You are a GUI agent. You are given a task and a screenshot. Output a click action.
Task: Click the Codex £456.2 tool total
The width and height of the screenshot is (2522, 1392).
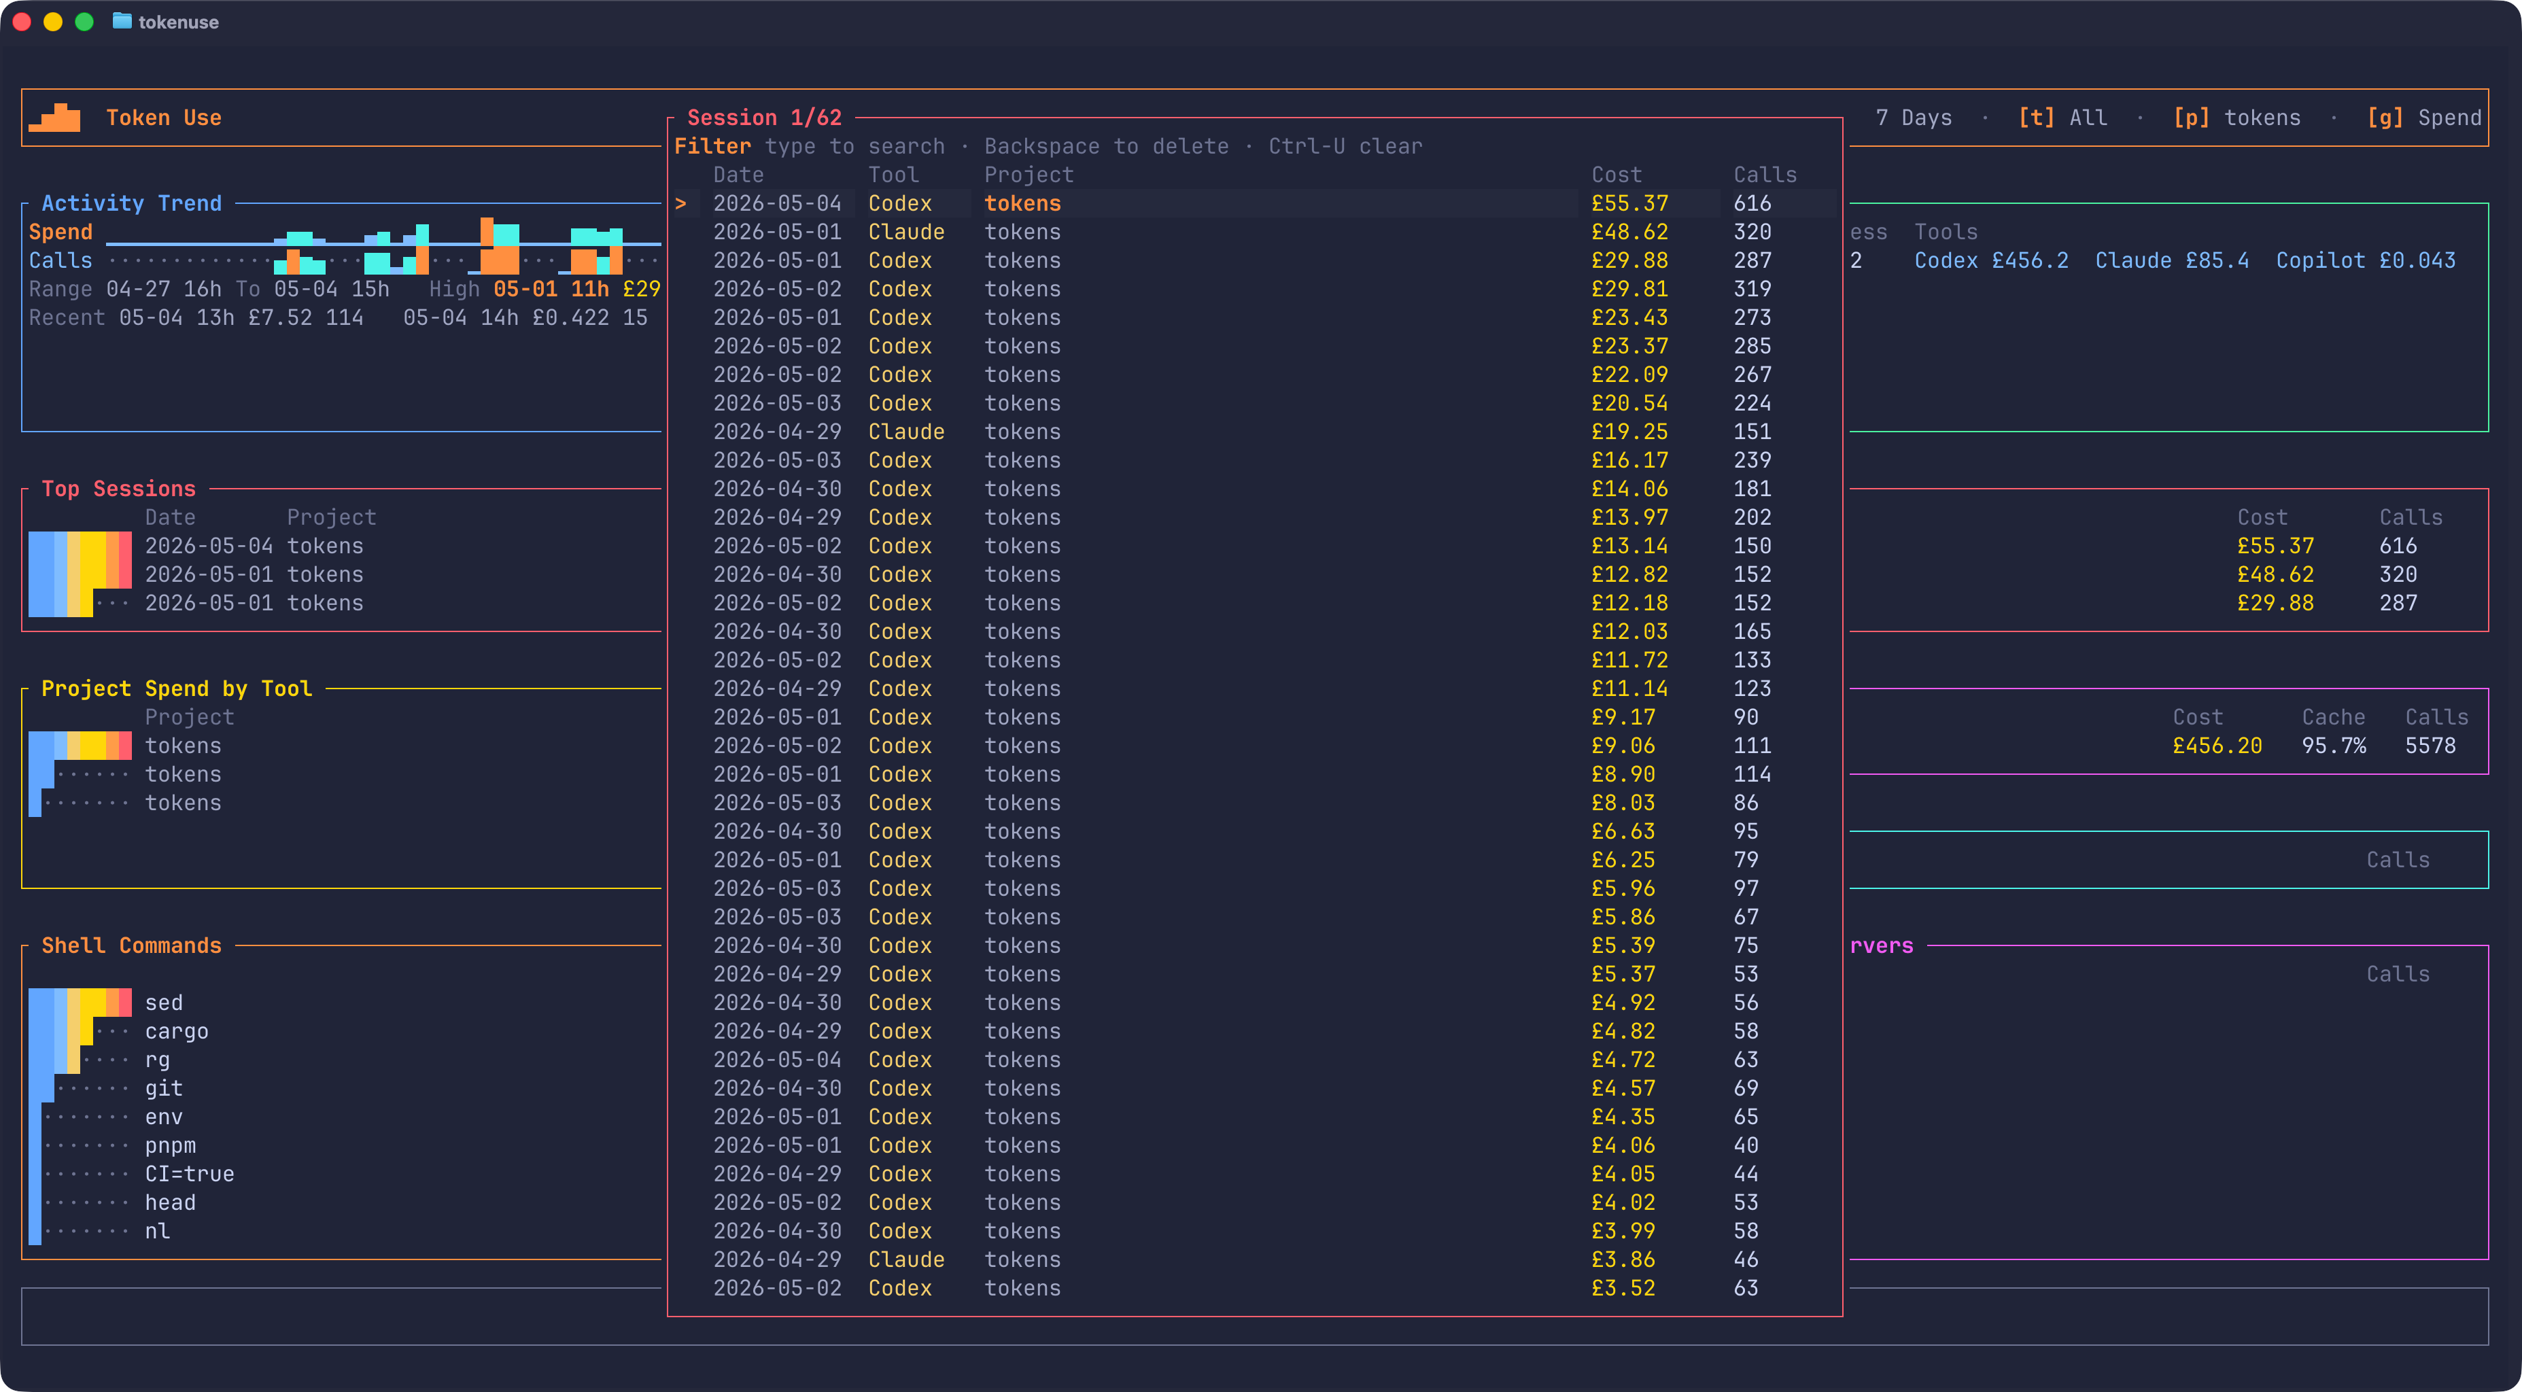[x=1991, y=260]
